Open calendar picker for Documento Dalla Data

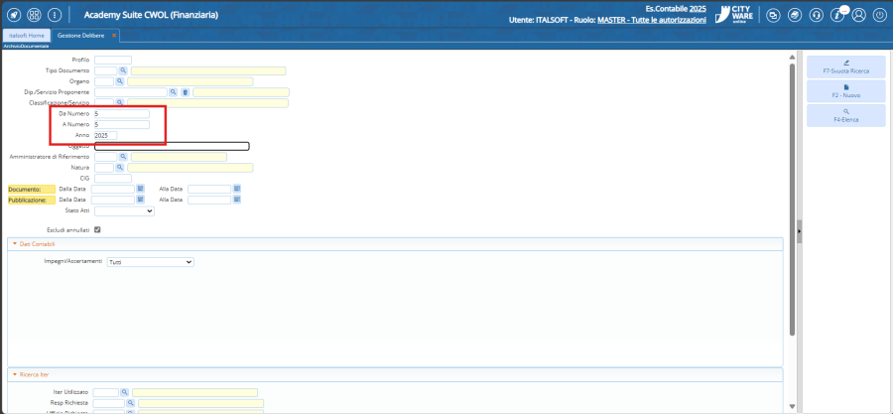point(140,189)
